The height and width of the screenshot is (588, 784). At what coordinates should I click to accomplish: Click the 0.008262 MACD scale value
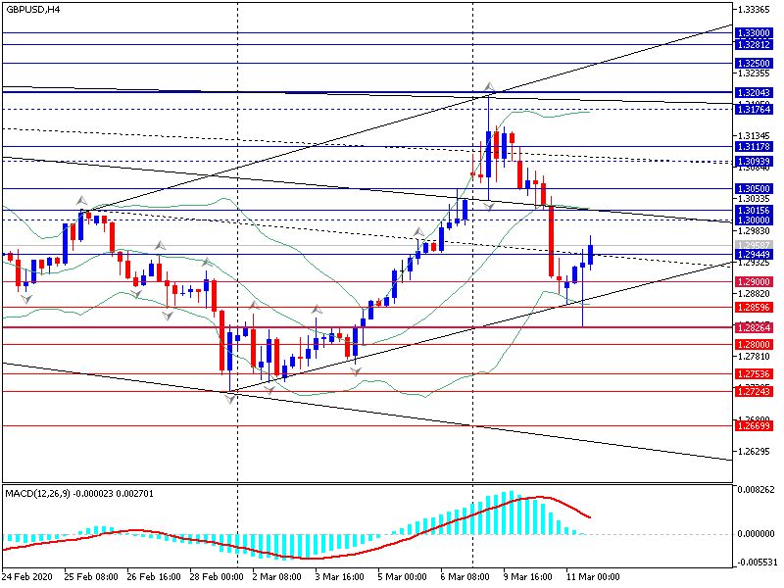point(756,488)
